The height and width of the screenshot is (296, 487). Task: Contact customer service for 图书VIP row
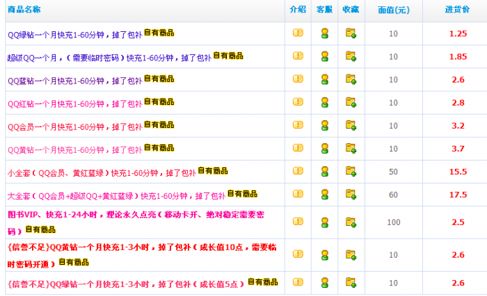click(x=325, y=222)
